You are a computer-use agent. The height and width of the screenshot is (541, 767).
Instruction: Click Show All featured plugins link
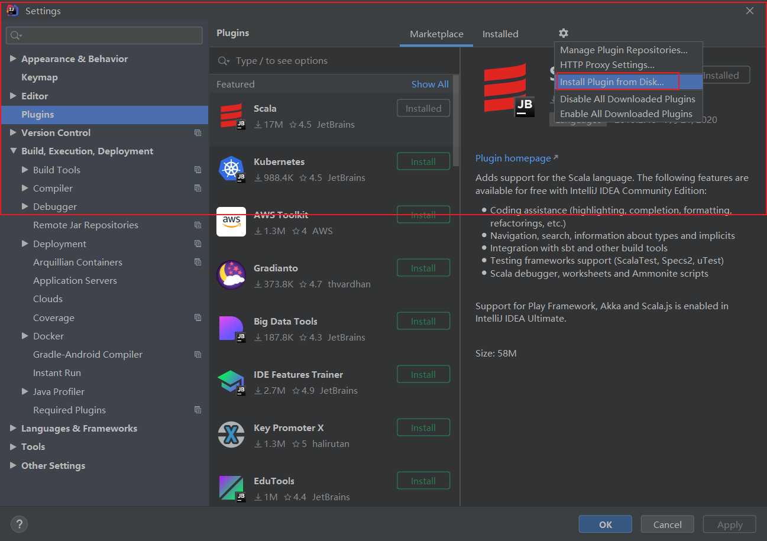[430, 85]
